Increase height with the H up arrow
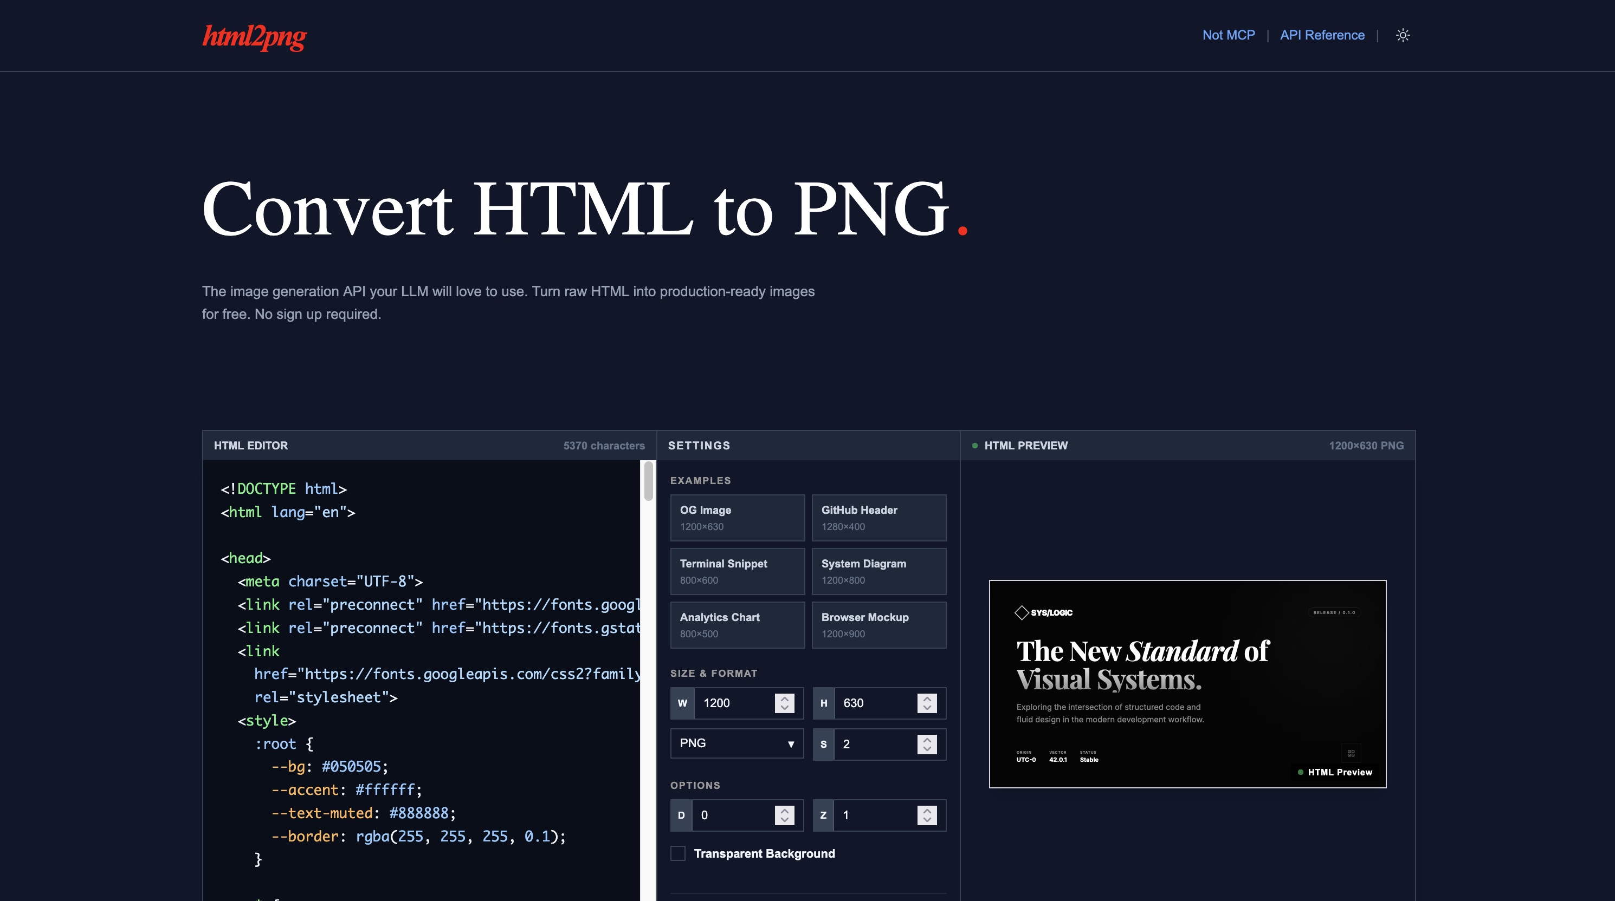This screenshot has height=901, width=1615. pyautogui.click(x=927, y=698)
